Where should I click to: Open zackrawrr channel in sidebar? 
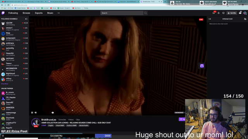point(14,59)
